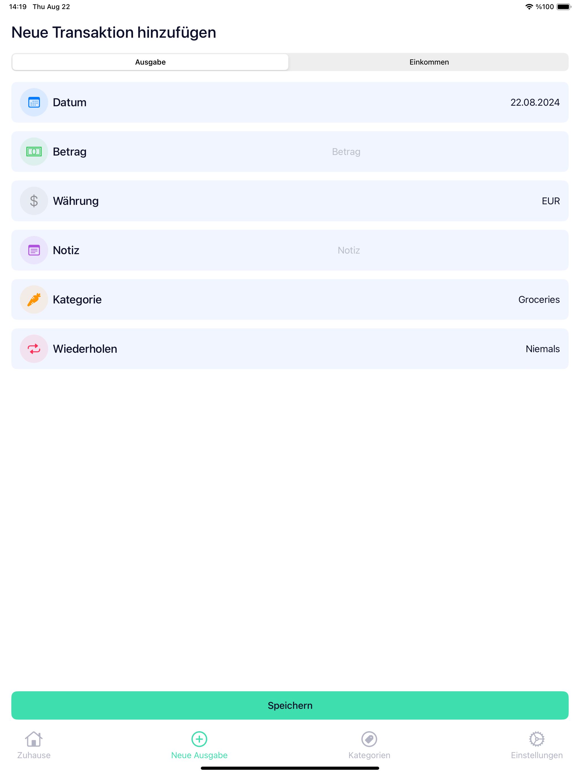Tap the purple Notiz note icon

click(x=34, y=250)
